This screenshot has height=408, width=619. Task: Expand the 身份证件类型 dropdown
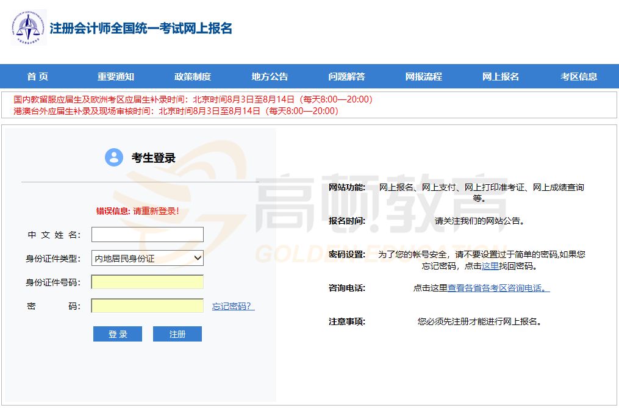pyautogui.click(x=147, y=259)
